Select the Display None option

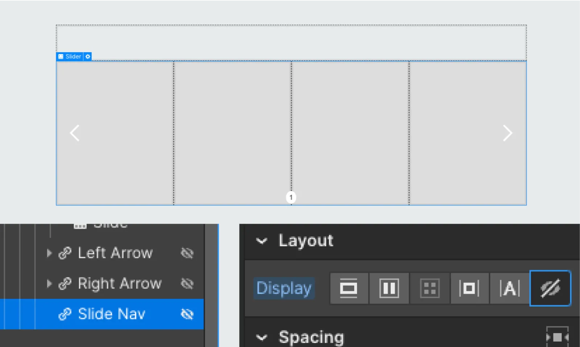[x=550, y=288]
